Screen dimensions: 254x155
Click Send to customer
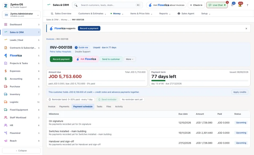click(x=111, y=59)
